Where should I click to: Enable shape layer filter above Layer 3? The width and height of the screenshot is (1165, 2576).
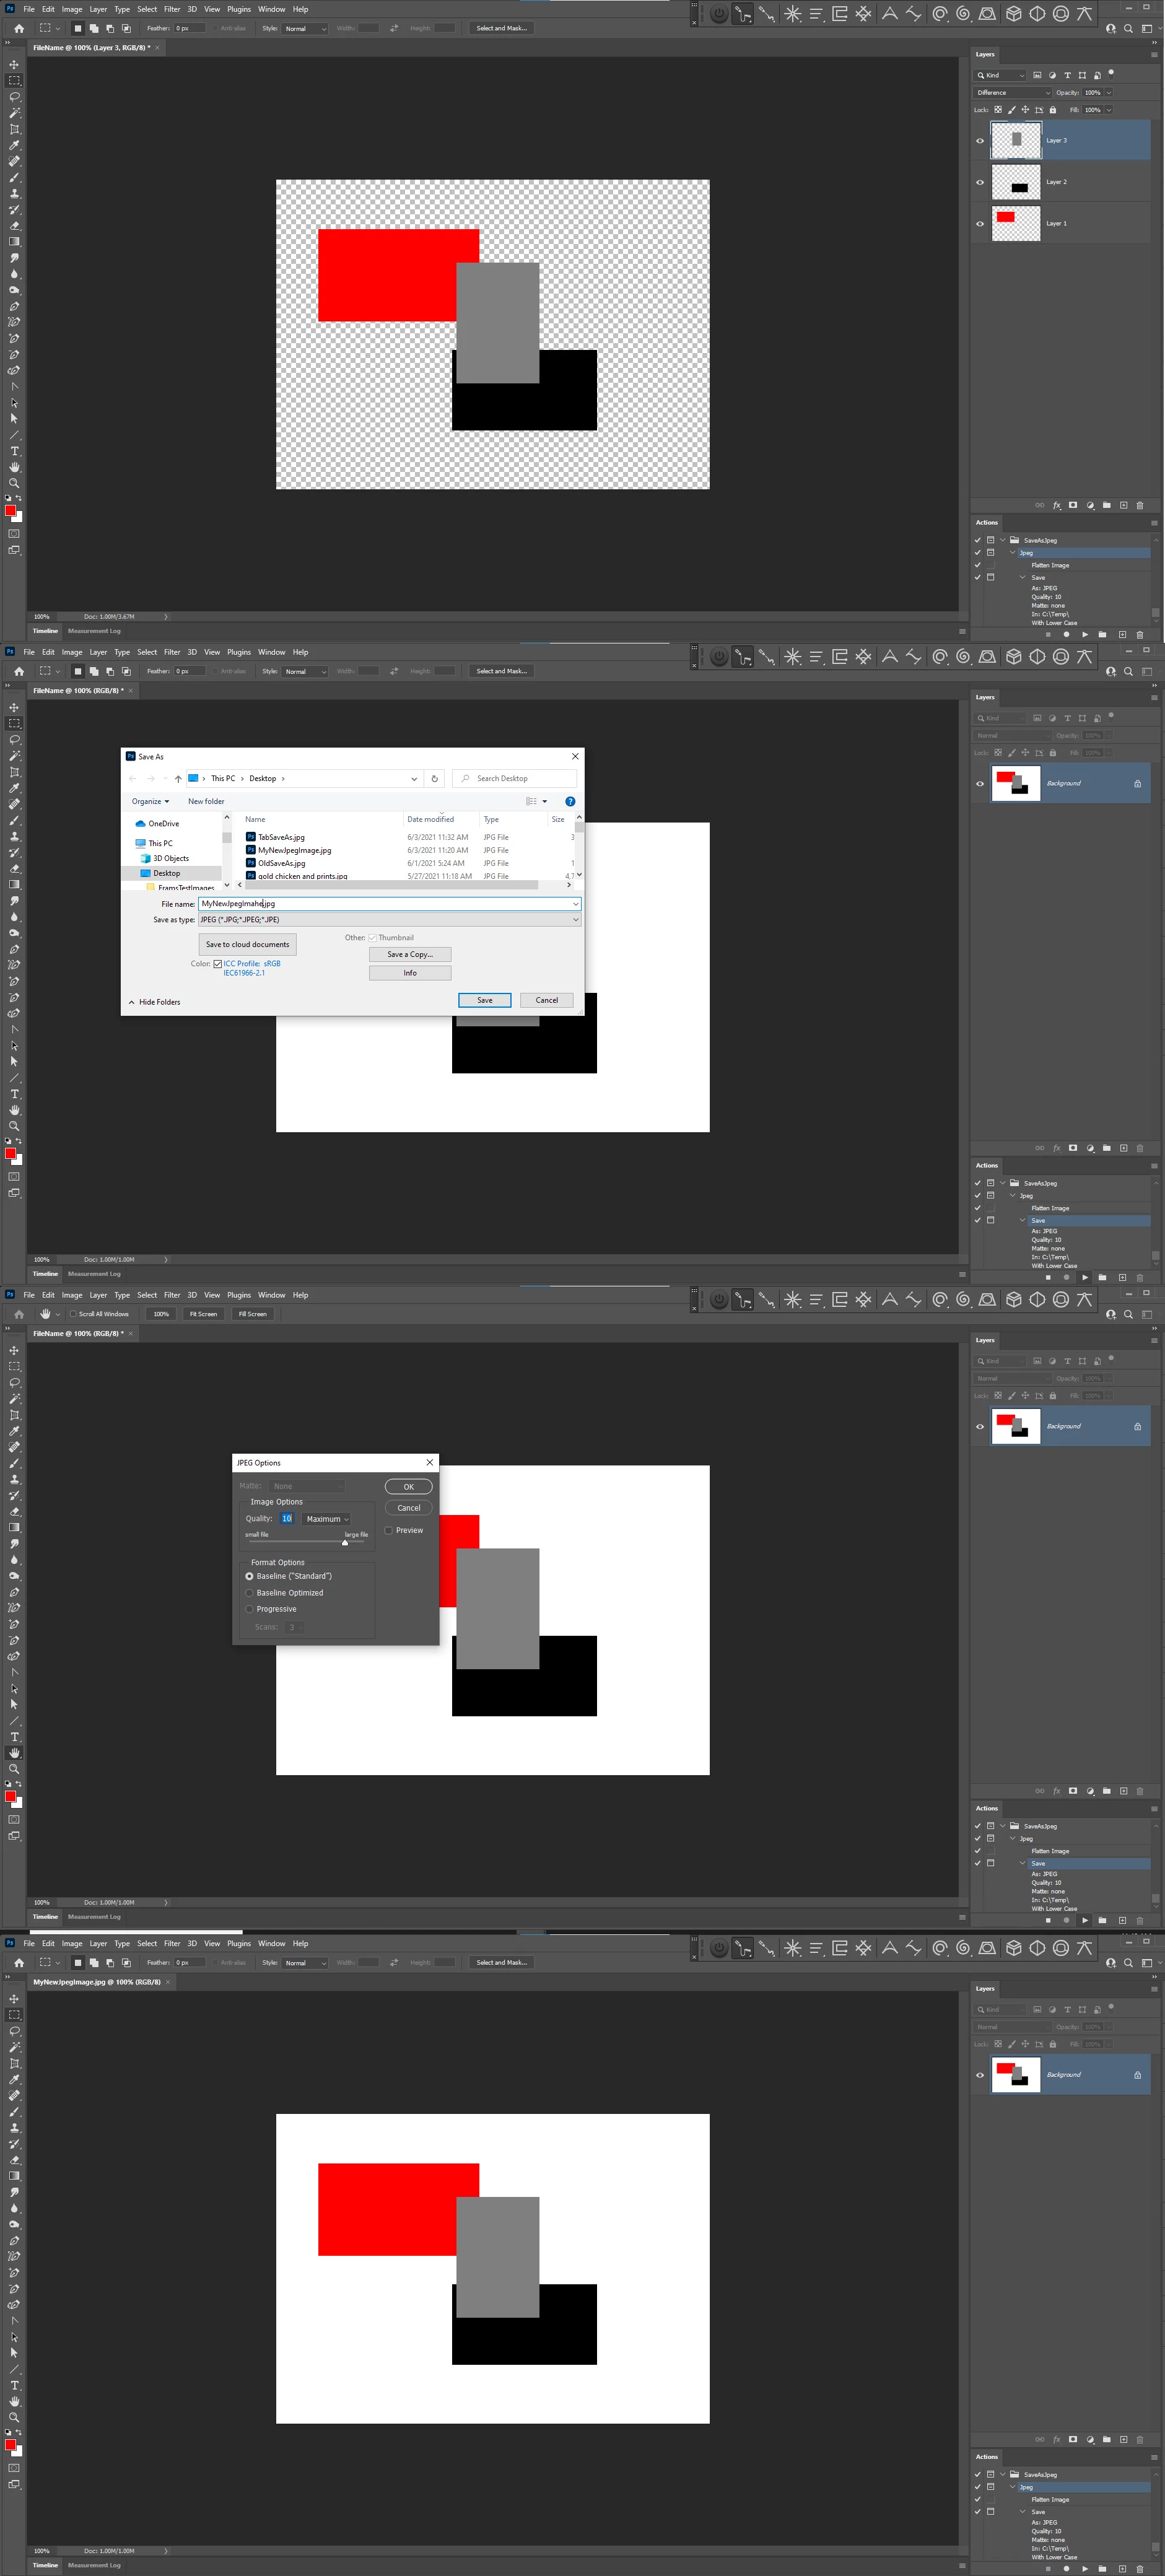pos(1082,75)
